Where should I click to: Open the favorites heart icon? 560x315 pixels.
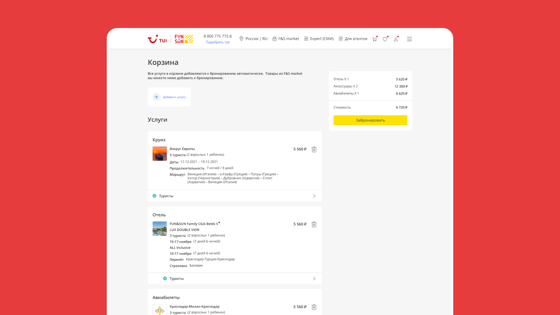(x=385, y=39)
